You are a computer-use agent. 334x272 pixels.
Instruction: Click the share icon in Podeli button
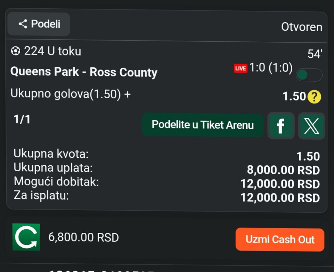[23, 24]
